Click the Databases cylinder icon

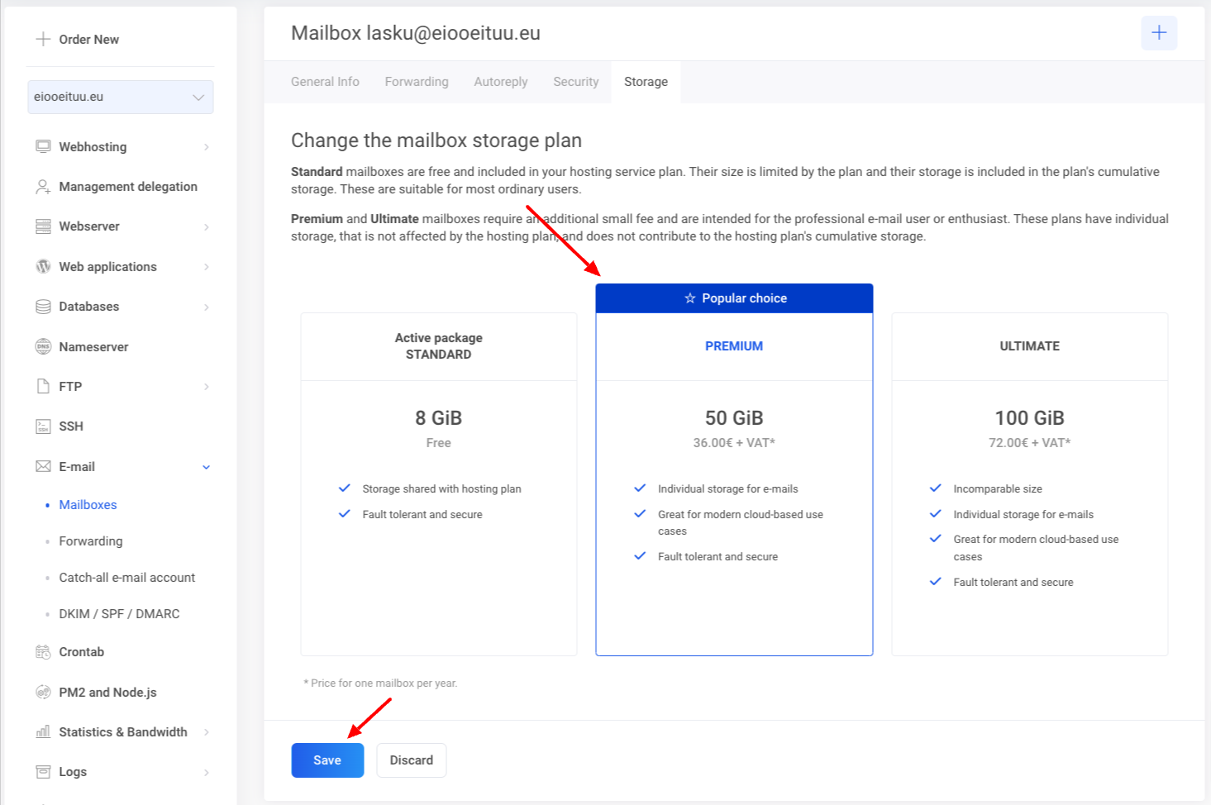[x=43, y=307]
